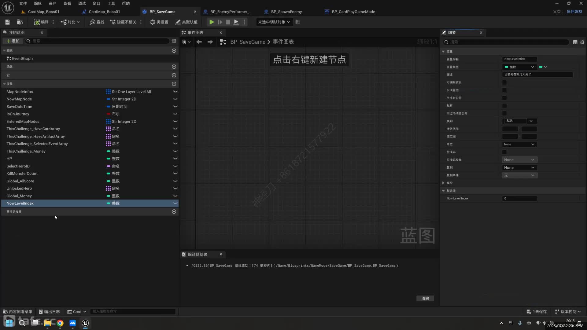587x330 pixels.
Task: Open Class Settings from toolbar
Action: click(159, 22)
